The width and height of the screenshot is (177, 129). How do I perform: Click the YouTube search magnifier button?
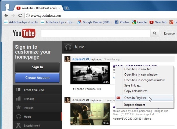click(154, 33)
